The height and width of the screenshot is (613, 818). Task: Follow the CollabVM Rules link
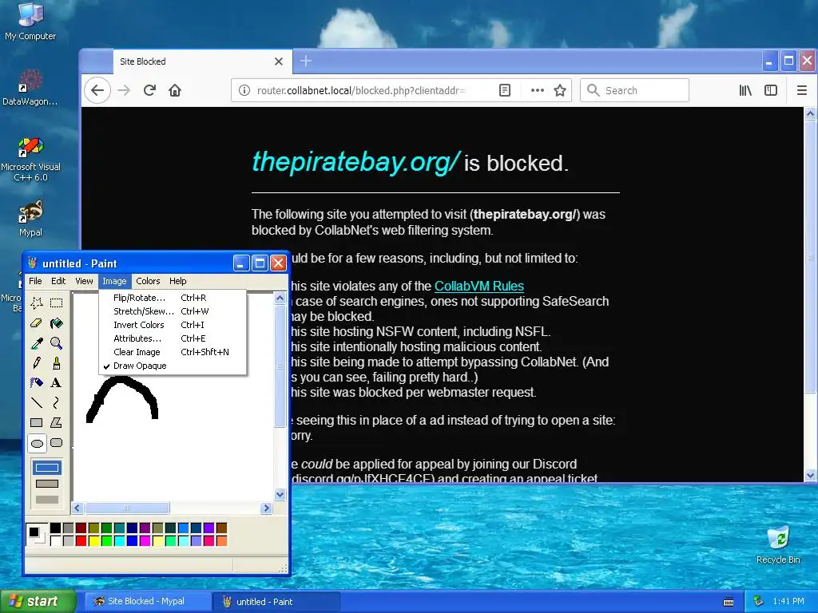click(x=479, y=286)
